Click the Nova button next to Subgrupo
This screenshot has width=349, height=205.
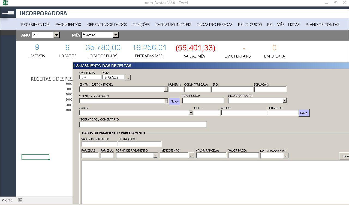click(x=304, y=113)
